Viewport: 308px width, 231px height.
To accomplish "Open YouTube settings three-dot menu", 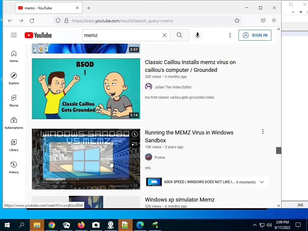I will (x=230, y=35).
